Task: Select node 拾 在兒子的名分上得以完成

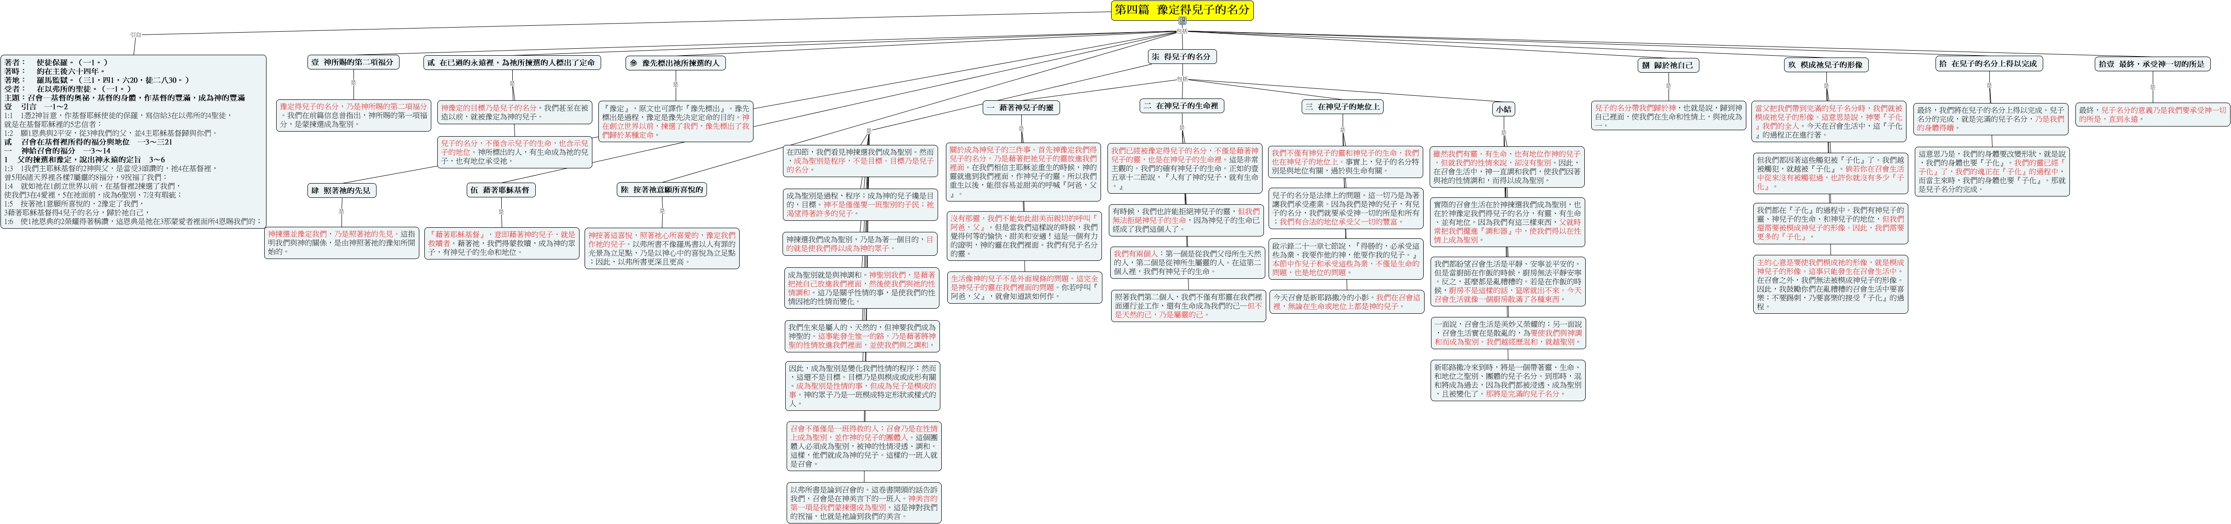Action: (1988, 63)
